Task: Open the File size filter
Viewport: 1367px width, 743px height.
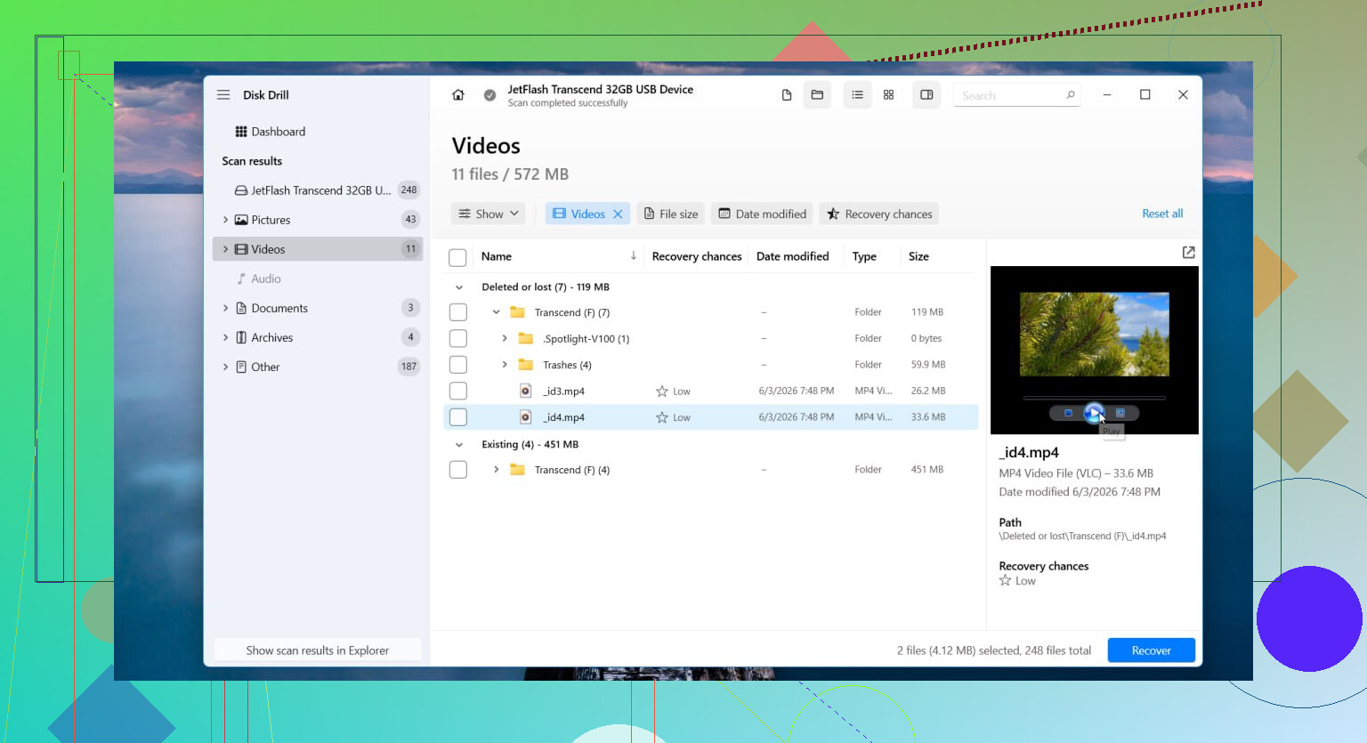Action: tap(671, 214)
